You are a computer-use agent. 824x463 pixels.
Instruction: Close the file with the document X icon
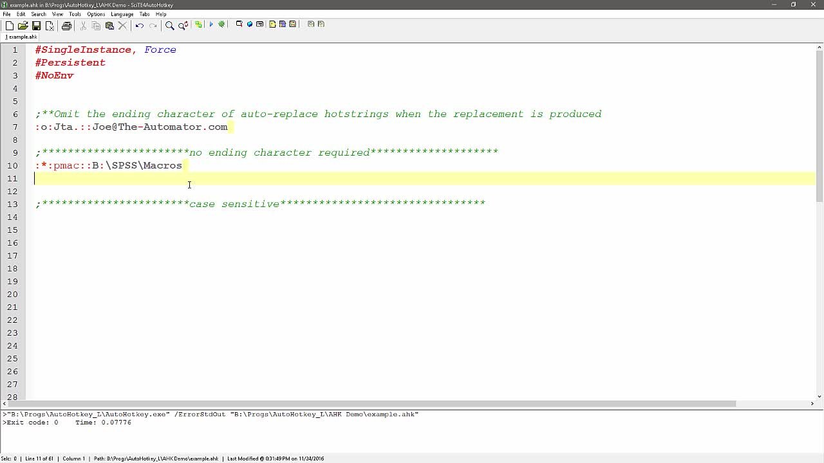(50, 26)
